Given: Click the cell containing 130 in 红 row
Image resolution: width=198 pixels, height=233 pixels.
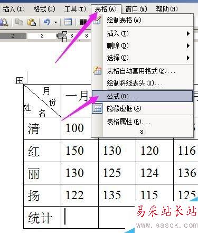Looking at the screenshot, I should coord(117,151).
